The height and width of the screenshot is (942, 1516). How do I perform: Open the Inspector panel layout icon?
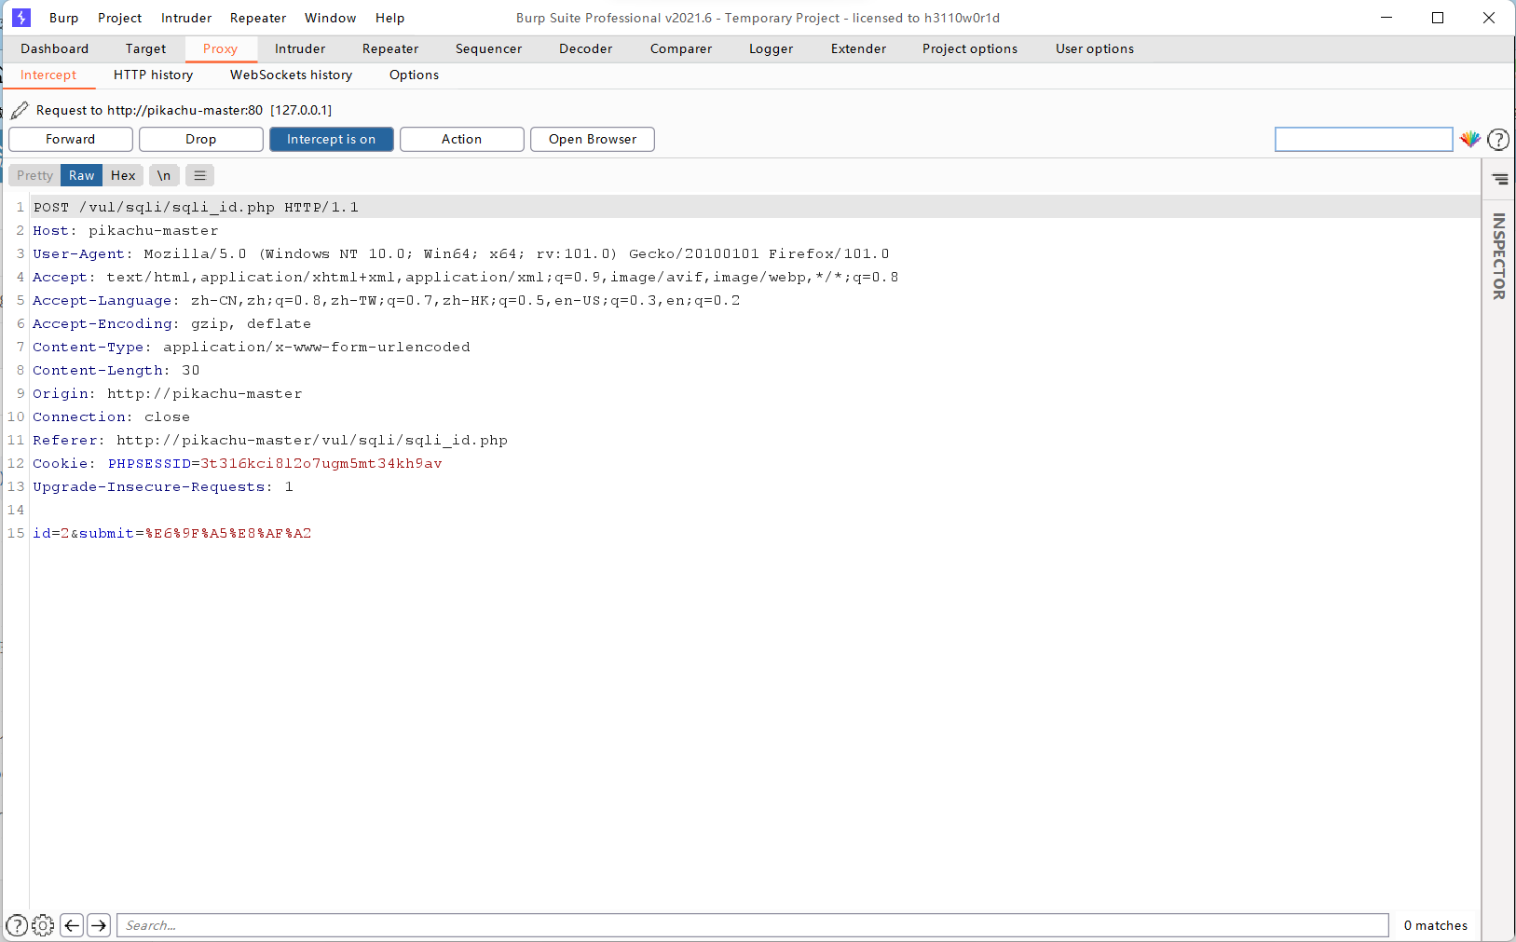point(1499,179)
